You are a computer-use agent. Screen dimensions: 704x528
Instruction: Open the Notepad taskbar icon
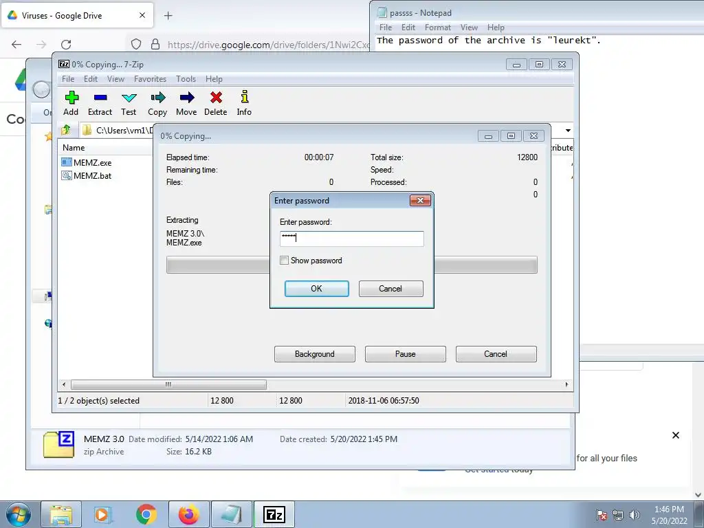coord(231,514)
